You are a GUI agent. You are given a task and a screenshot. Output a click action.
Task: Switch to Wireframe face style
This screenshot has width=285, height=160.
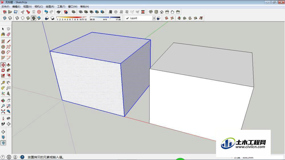[17, 18]
